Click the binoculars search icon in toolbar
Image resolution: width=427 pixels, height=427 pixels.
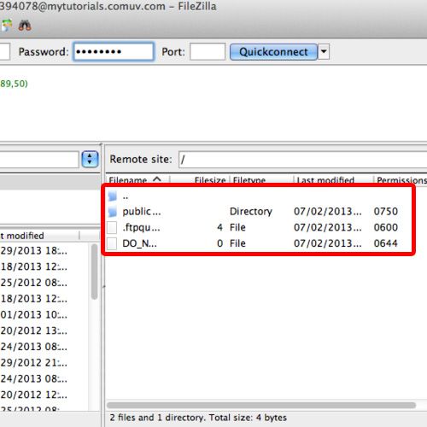[x=25, y=26]
